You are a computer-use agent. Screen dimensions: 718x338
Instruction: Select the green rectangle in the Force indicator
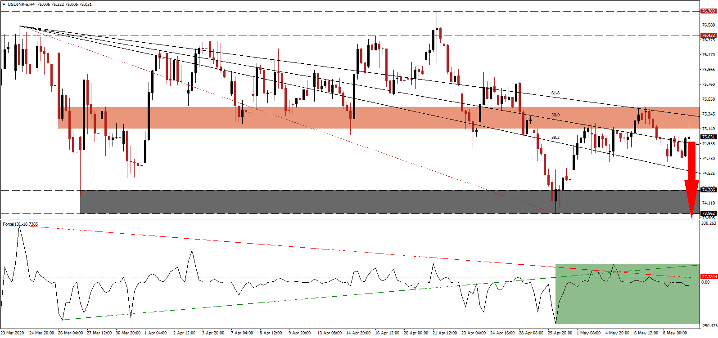628,294
